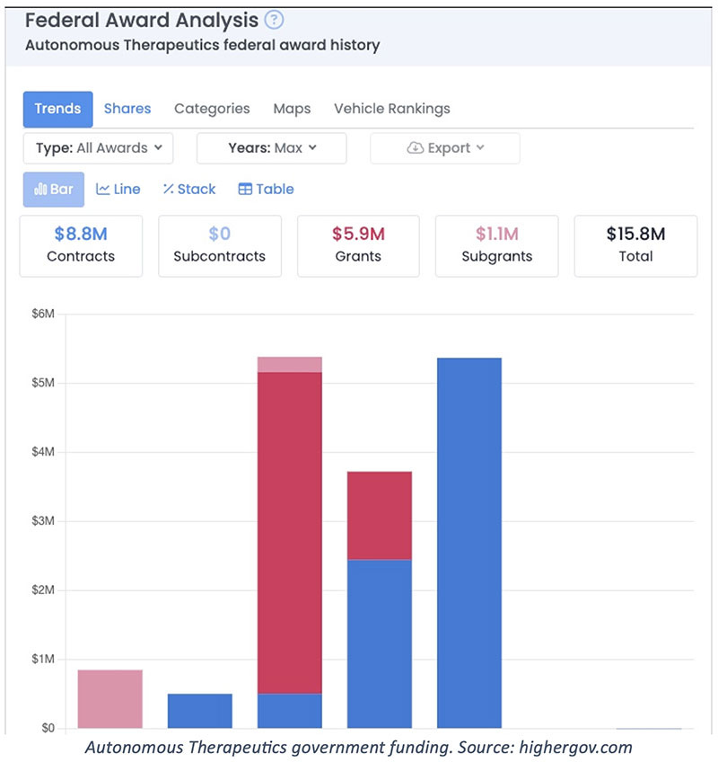Viewport: 718px width, 762px height.
Task: Open the Vehicle Rankings tab
Action: [x=392, y=109]
